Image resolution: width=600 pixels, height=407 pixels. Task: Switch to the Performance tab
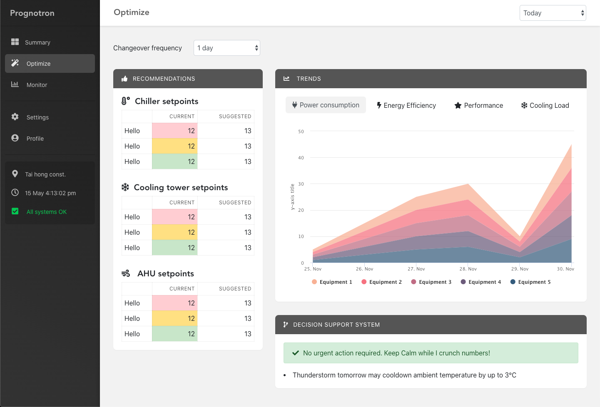pos(478,105)
